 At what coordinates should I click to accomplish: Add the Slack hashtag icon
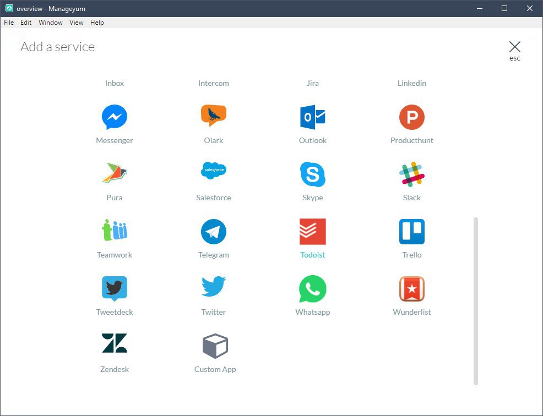click(412, 174)
